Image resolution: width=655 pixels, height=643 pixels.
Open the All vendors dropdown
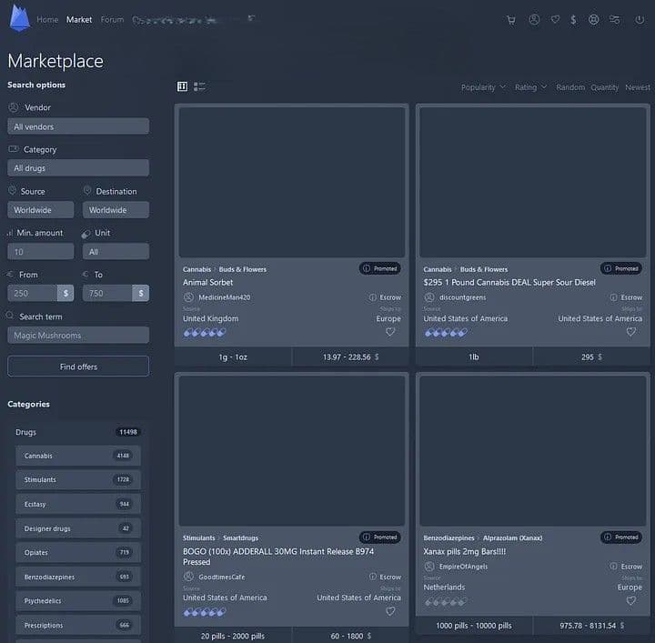[78, 126]
